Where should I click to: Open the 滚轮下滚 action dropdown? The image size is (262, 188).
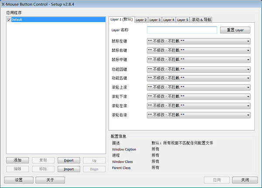coord(199,96)
